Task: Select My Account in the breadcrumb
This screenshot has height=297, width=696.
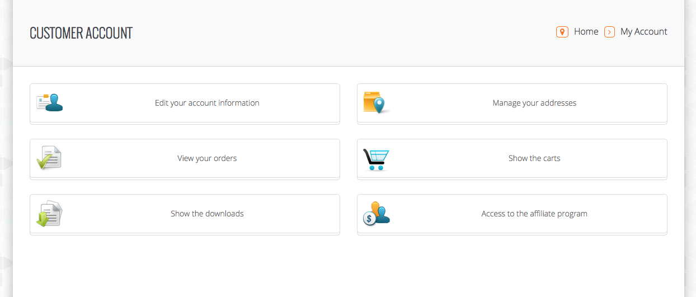Action: pyautogui.click(x=644, y=32)
